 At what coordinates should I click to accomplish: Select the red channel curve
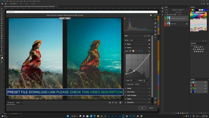click(x=136, y=51)
